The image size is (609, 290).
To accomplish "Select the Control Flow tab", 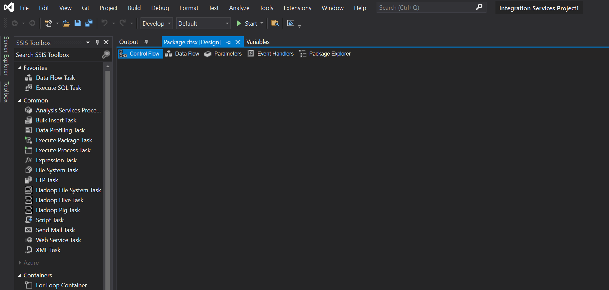I will pos(141,54).
